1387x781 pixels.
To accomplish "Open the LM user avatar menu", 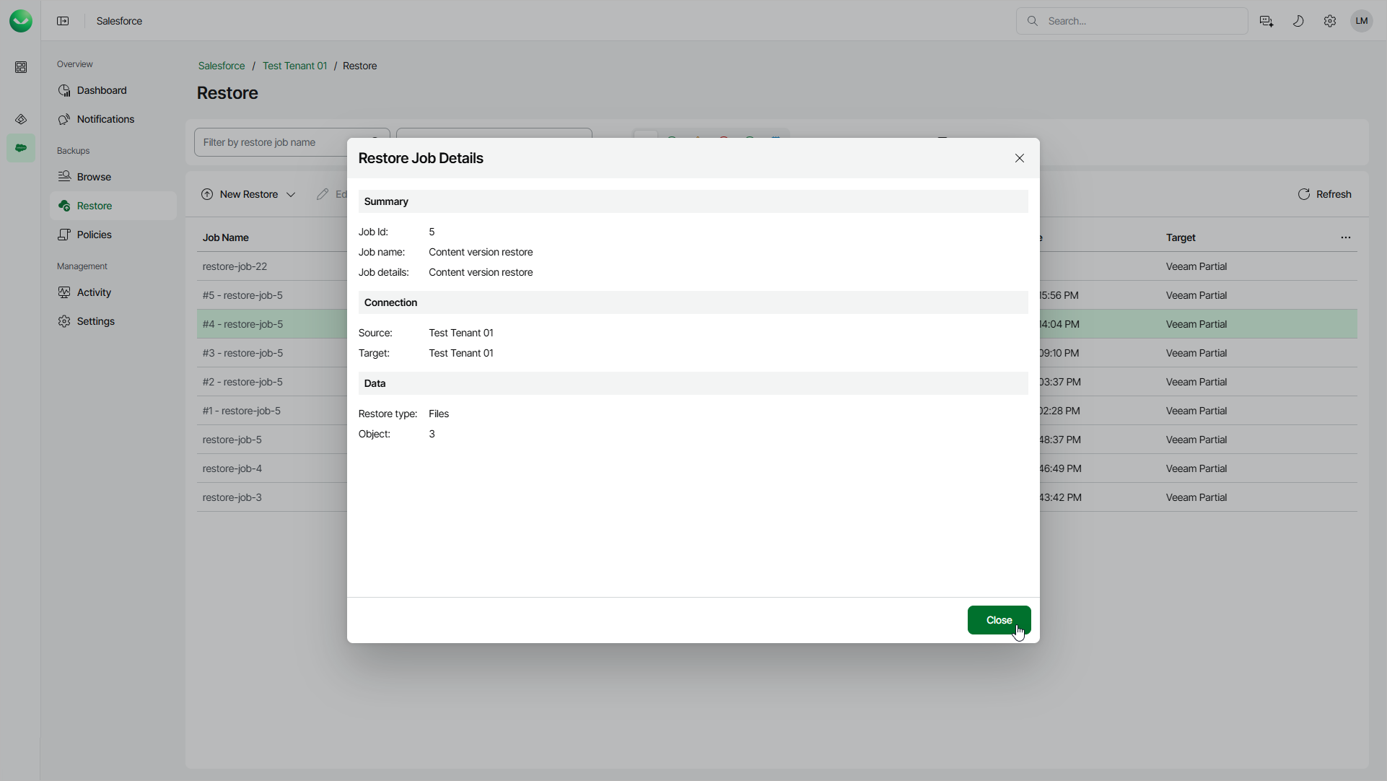I will coord(1362,21).
